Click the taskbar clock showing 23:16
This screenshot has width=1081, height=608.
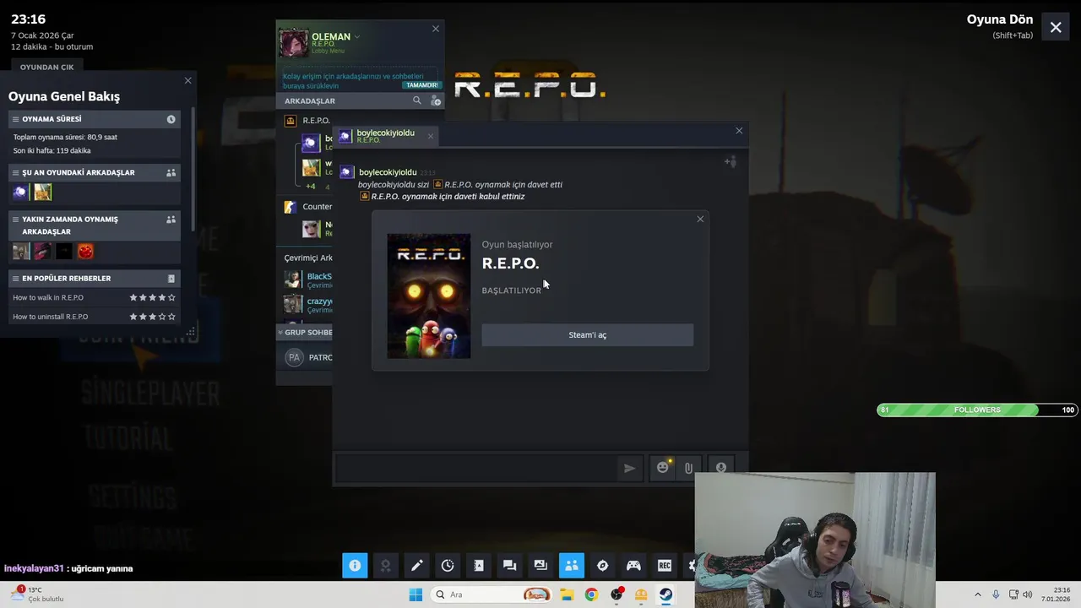[1056, 594]
